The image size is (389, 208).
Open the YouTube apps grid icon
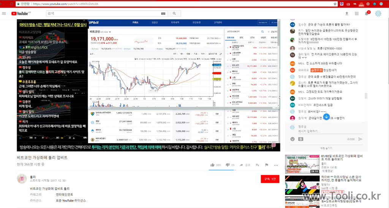click(356, 14)
